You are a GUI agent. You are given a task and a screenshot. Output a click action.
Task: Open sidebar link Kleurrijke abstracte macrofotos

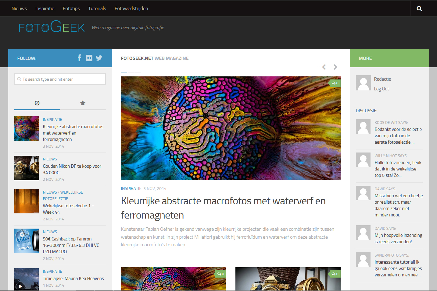click(73, 133)
